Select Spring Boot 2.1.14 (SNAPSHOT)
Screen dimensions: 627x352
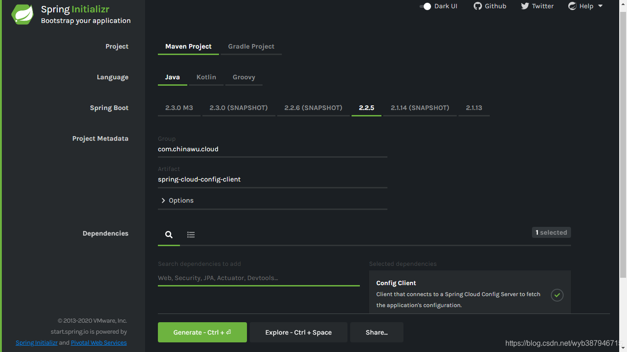tap(420, 108)
